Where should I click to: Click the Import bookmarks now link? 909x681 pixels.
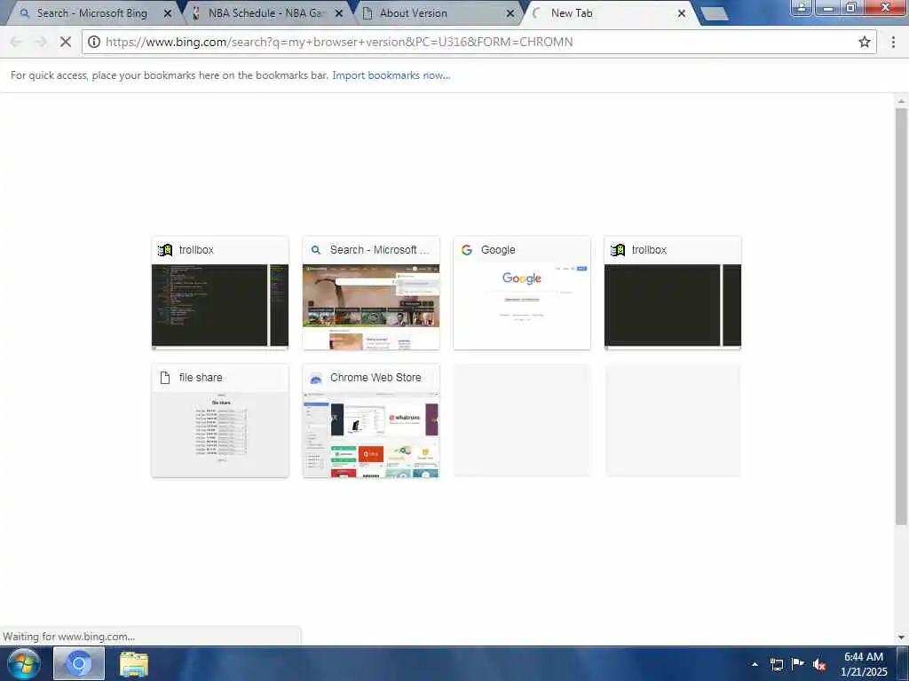[x=391, y=75]
